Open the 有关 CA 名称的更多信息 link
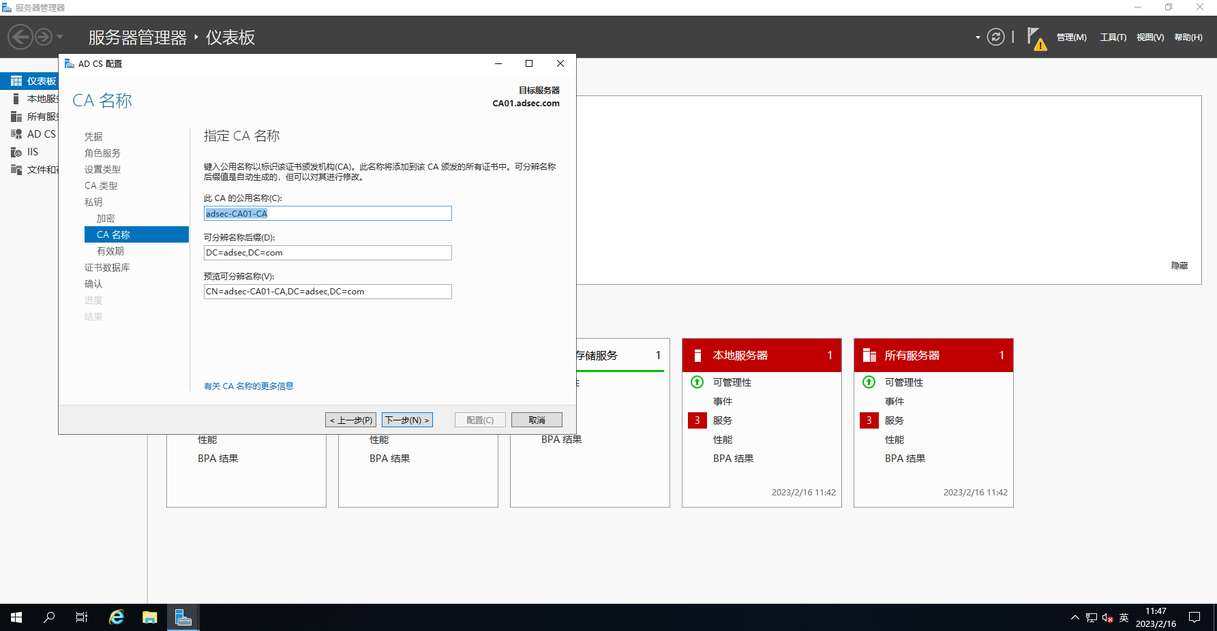Image resolution: width=1217 pixels, height=631 pixels. pyautogui.click(x=248, y=386)
